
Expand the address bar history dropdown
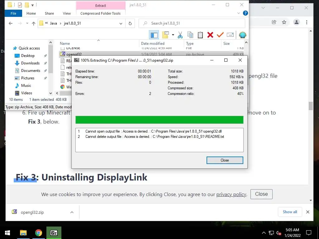coord(121,23)
